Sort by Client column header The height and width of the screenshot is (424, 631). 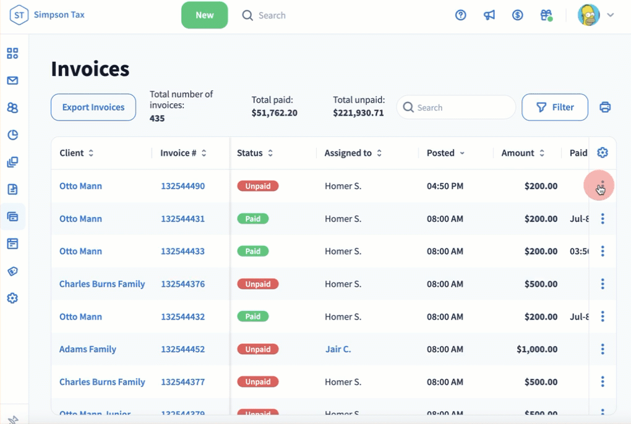(77, 153)
